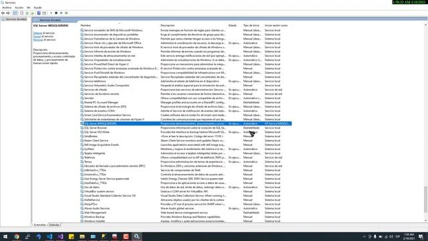Click the Start Service play icon

51,13
